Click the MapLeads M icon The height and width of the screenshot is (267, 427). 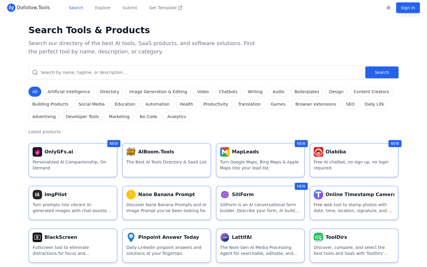pyautogui.click(x=225, y=152)
